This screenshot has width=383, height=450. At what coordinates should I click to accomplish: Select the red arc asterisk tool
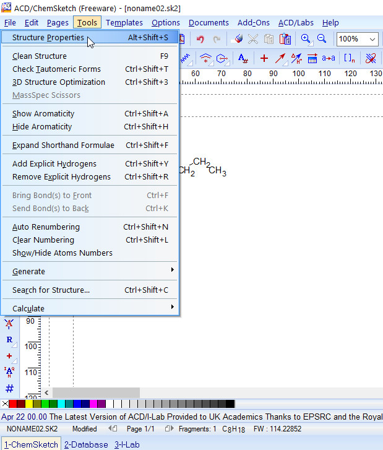206,59
